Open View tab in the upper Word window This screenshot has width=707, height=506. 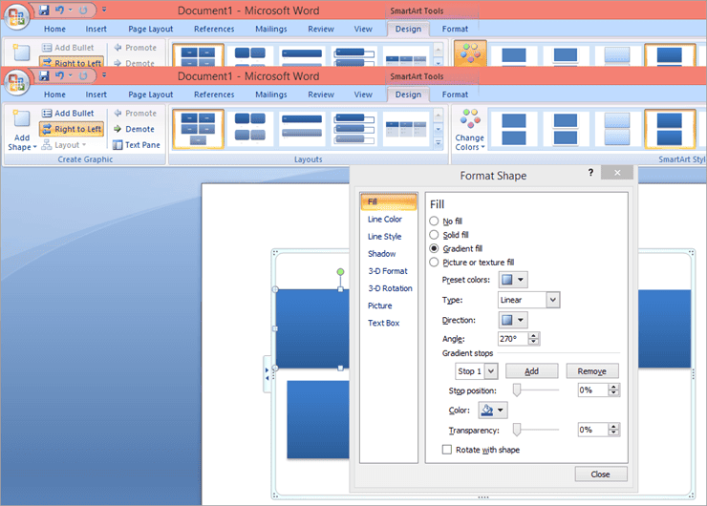click(363, 29)
